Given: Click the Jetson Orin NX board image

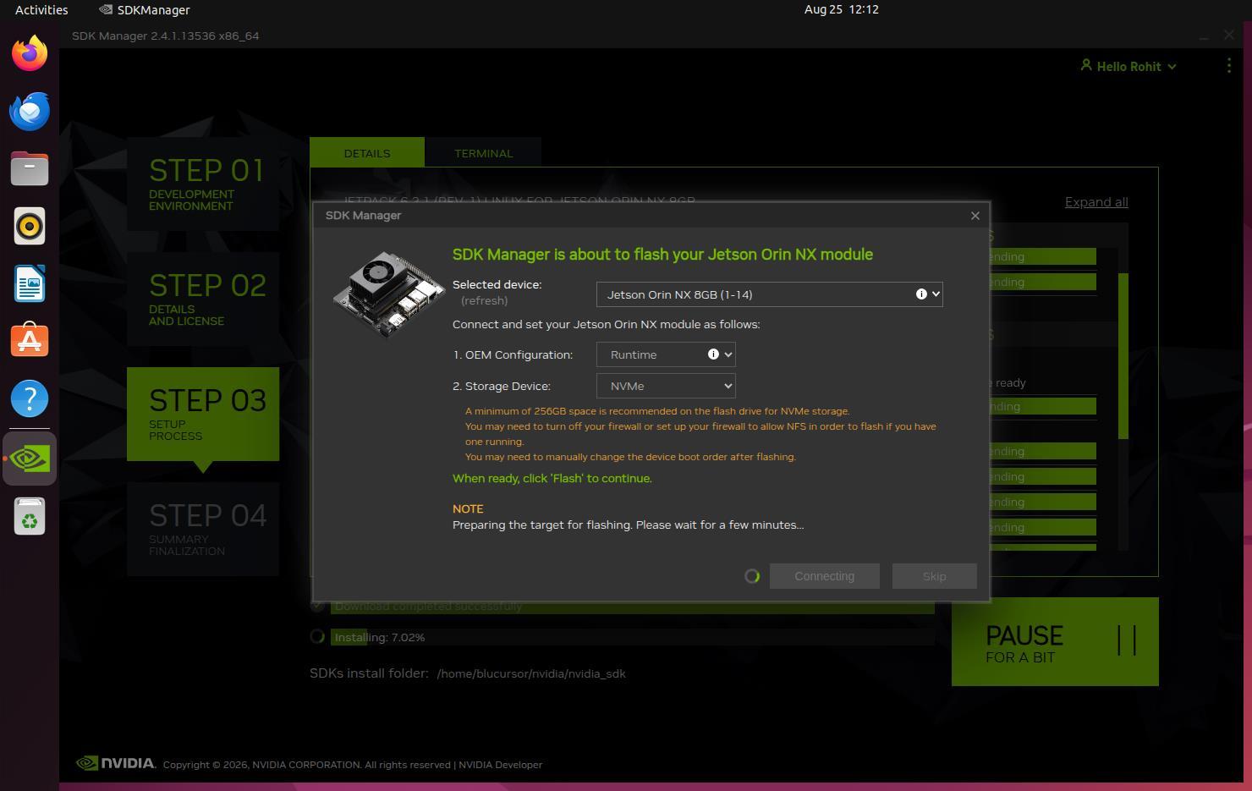Looking at the screenshot, I should pos(388,294).
